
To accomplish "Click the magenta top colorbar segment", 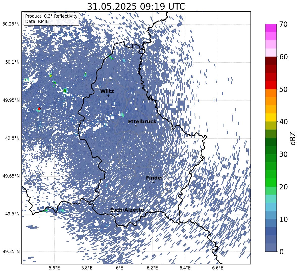I will tap(271, 28).
